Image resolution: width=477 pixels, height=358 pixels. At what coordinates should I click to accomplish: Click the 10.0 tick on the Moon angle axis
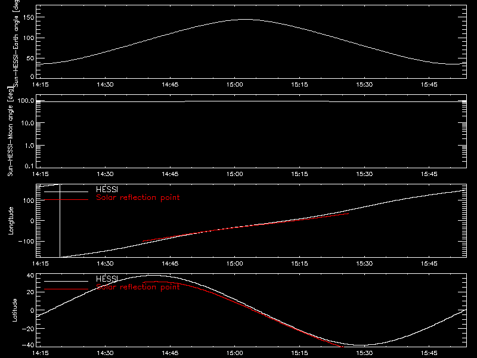pos(28,123)
